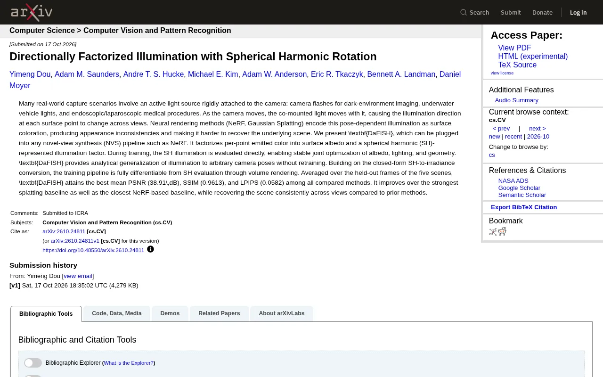Image resolution: width=603 pixels, height=377 pixels.
Task: Open Google Scholar citations link
Action: [x=519, y=188]
